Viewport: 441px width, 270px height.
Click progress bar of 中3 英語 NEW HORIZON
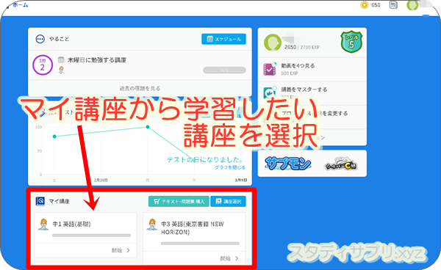pos(200,244)
